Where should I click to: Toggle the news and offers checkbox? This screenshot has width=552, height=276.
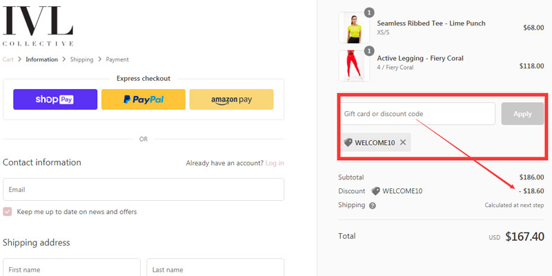(8, 212)
